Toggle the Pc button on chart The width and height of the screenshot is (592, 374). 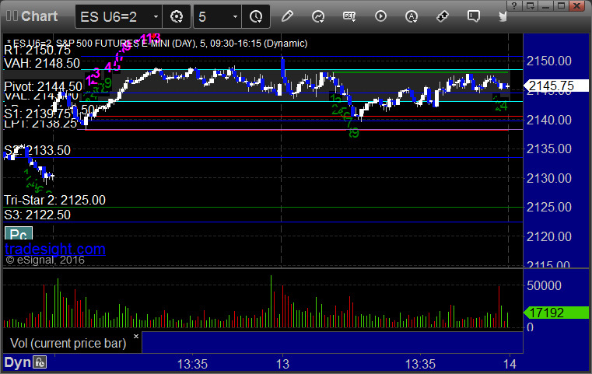(x=19, y=233)
